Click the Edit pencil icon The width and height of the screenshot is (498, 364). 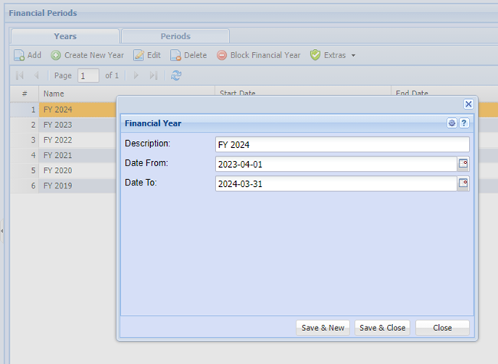coord(139,55)
